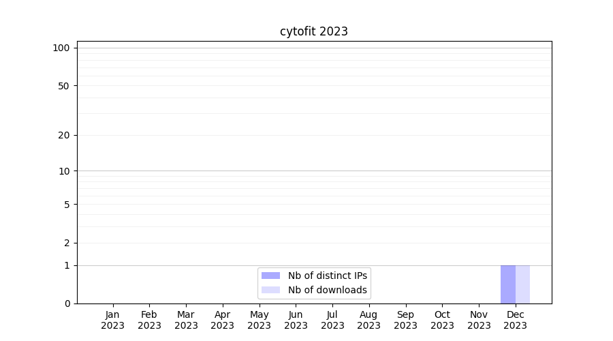The height and width of the screenshot is (341, 613).
Task: Select the 'Nb of downloads' legend swatch
Action: 270,290
